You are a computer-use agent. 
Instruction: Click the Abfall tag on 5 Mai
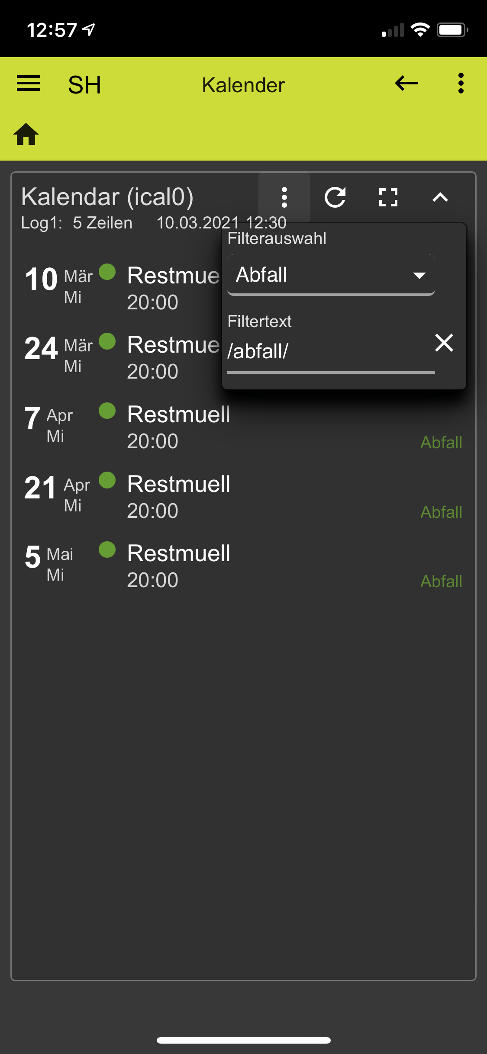[x=442, y=582]
